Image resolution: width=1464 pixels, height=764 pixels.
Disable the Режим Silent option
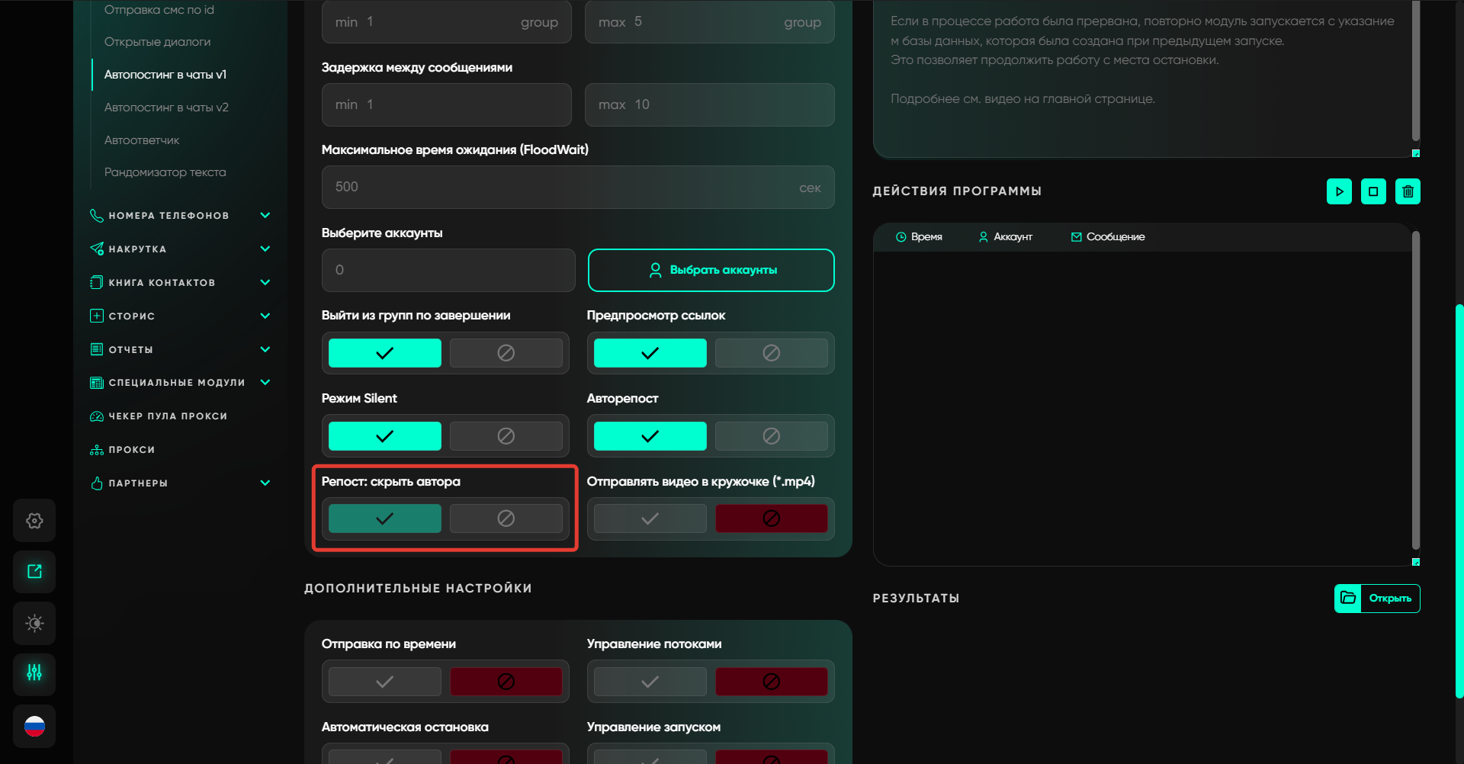coord(506,436)
